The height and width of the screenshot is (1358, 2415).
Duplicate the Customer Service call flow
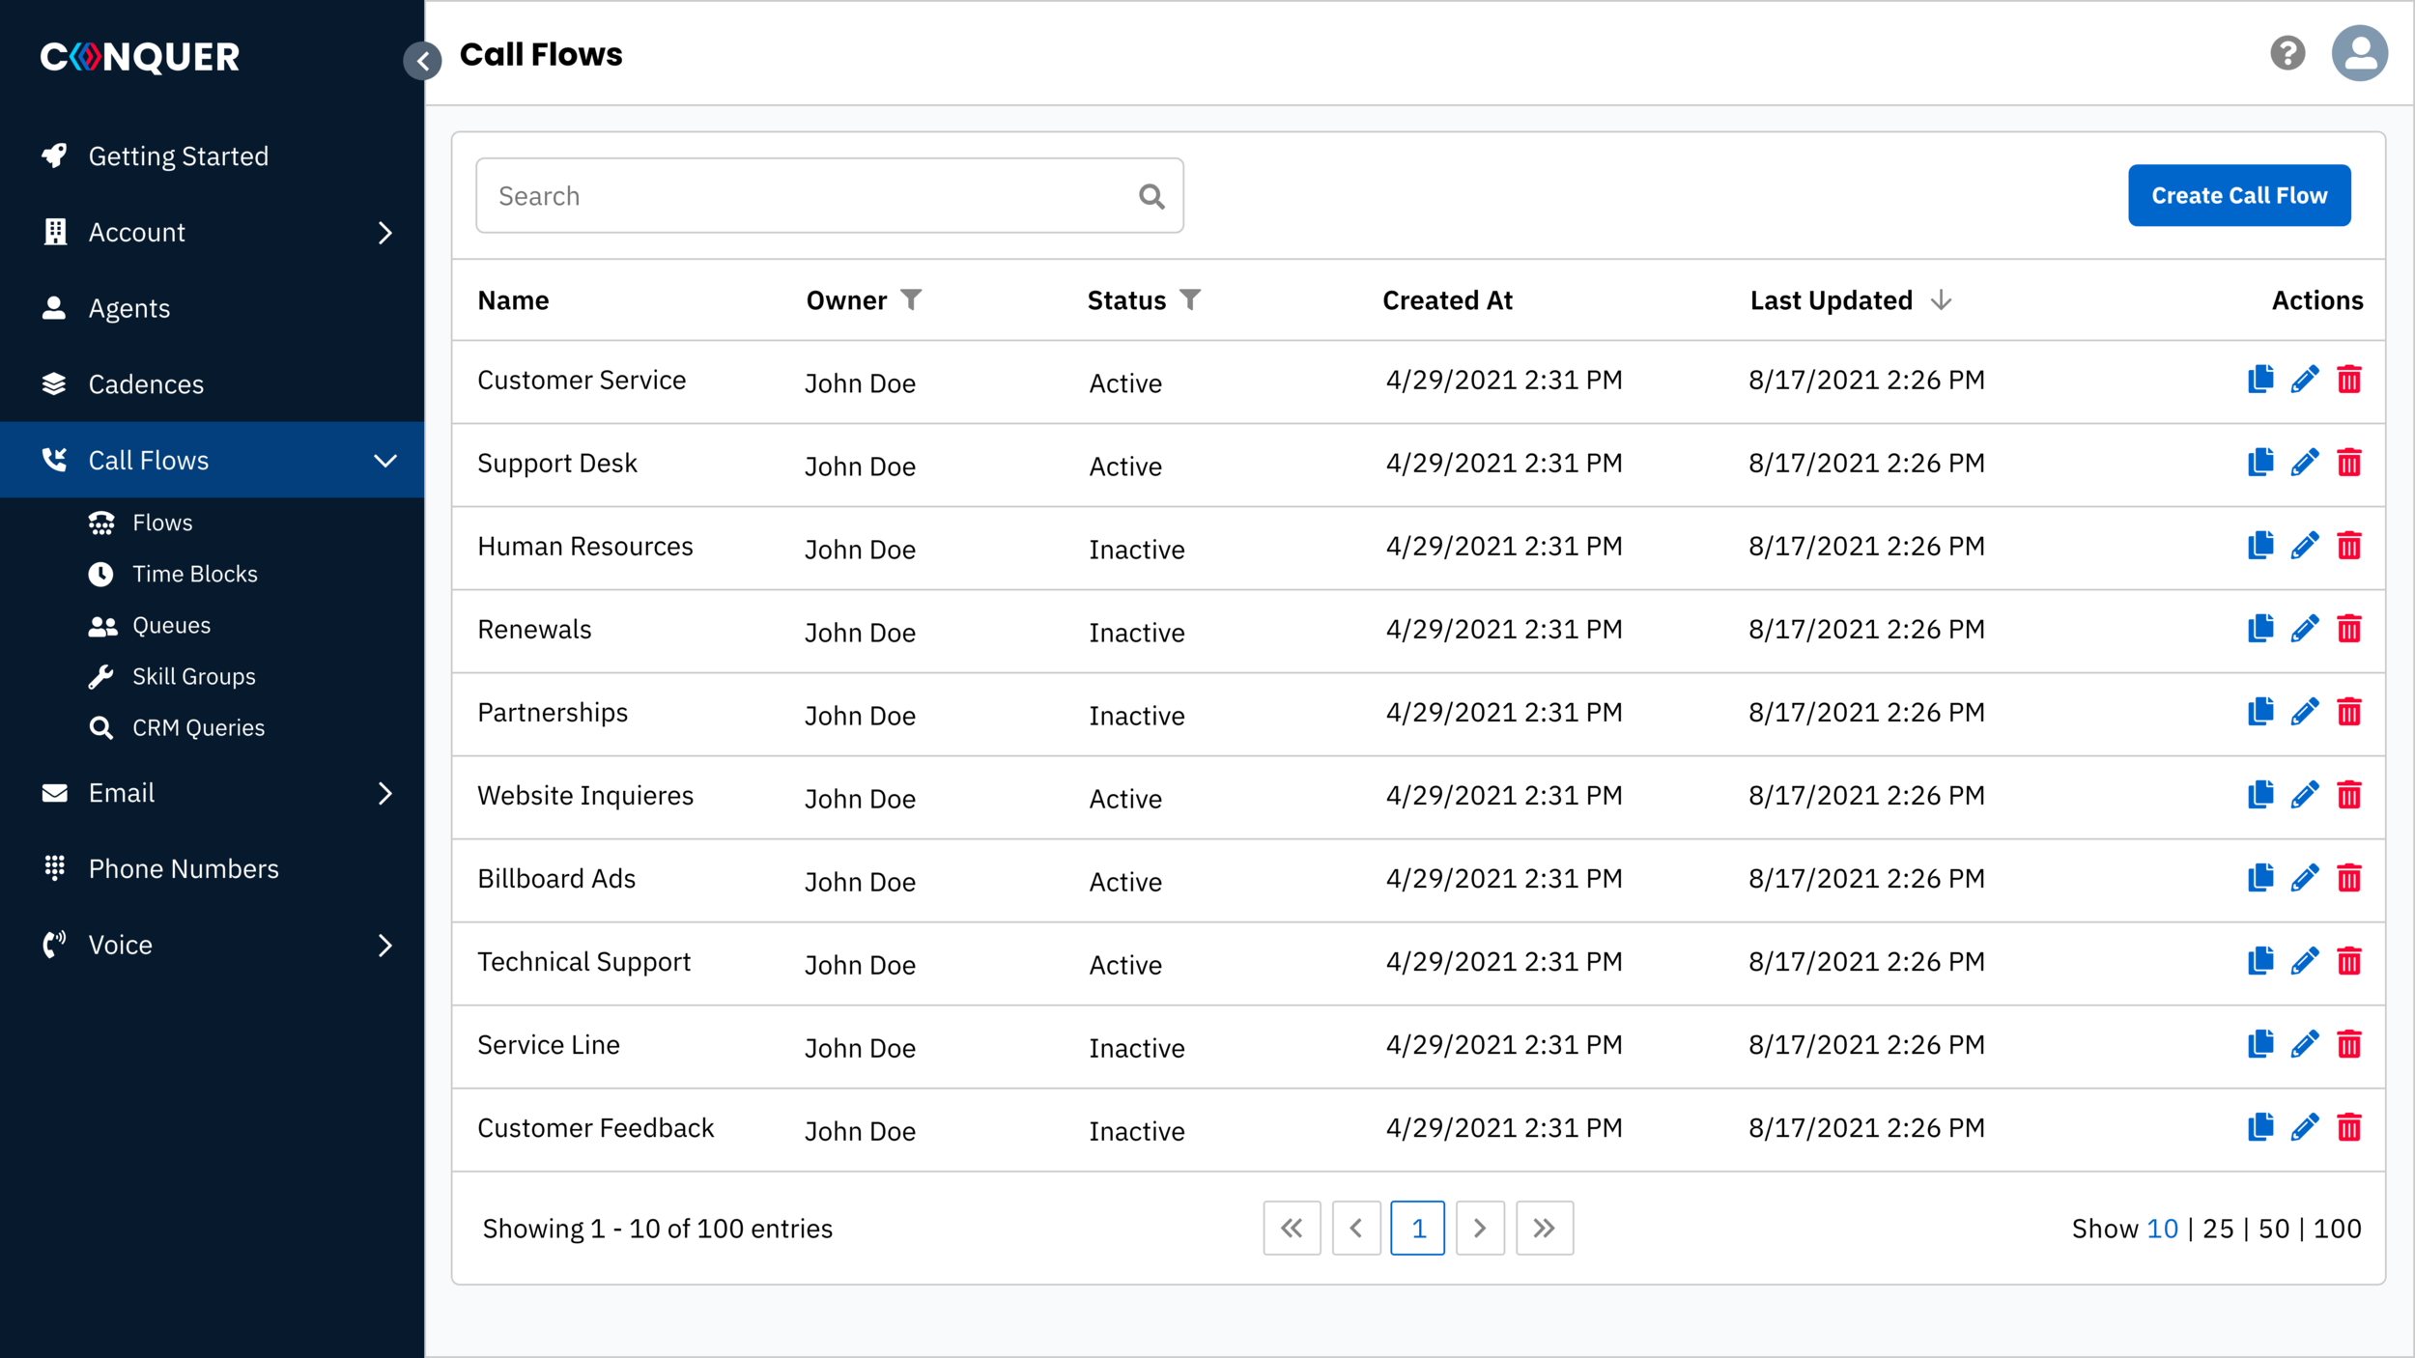click(2260, 380)
